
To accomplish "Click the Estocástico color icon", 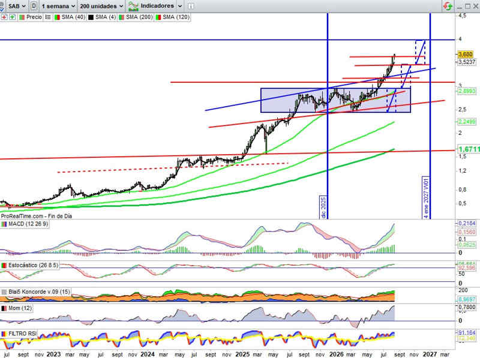I will pyautogui.click(x=4, y=265).
